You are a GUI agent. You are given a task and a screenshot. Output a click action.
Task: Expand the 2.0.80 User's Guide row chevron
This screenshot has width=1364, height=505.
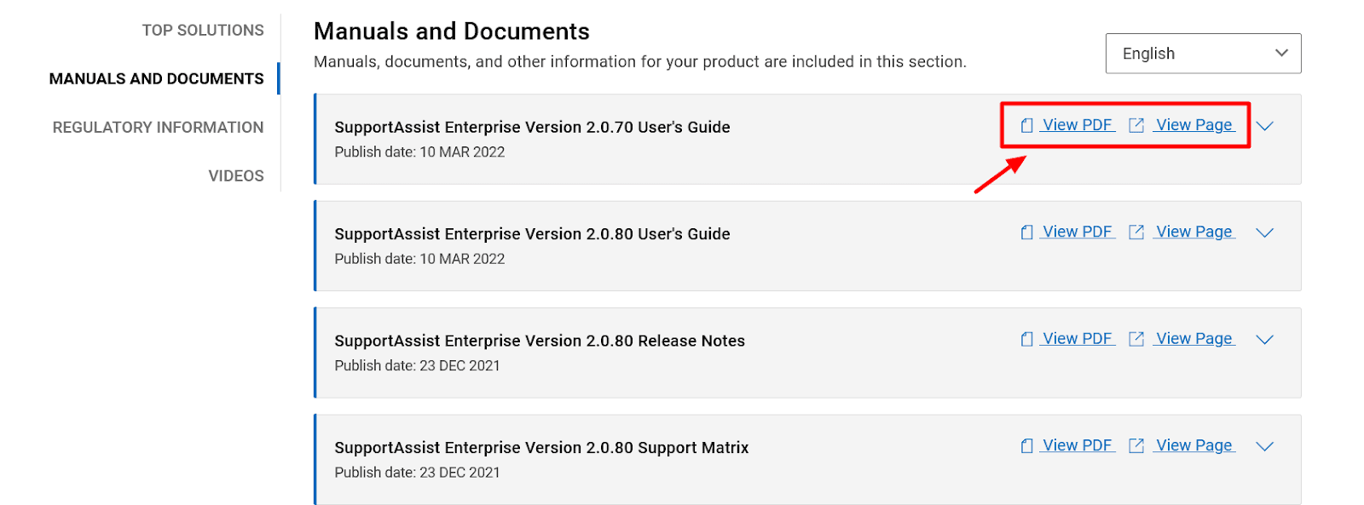[x=1265, y=232]
